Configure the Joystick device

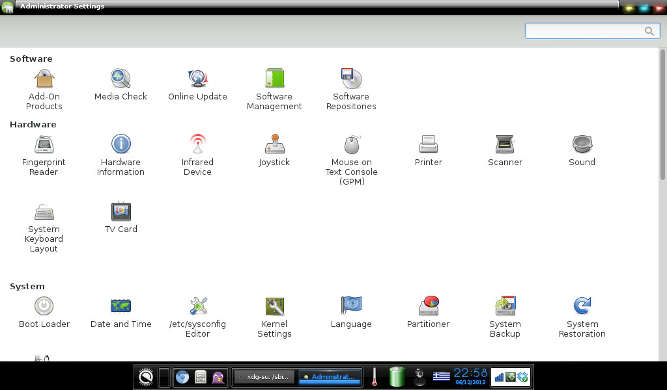click(274, 145)
